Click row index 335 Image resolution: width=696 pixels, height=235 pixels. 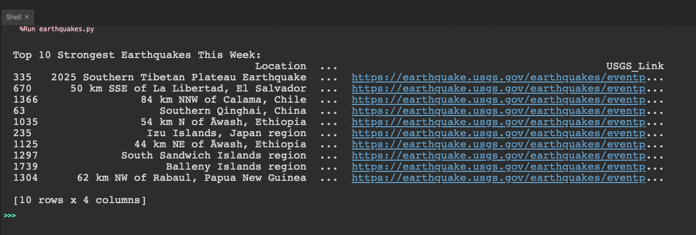(x=22, y=77)
